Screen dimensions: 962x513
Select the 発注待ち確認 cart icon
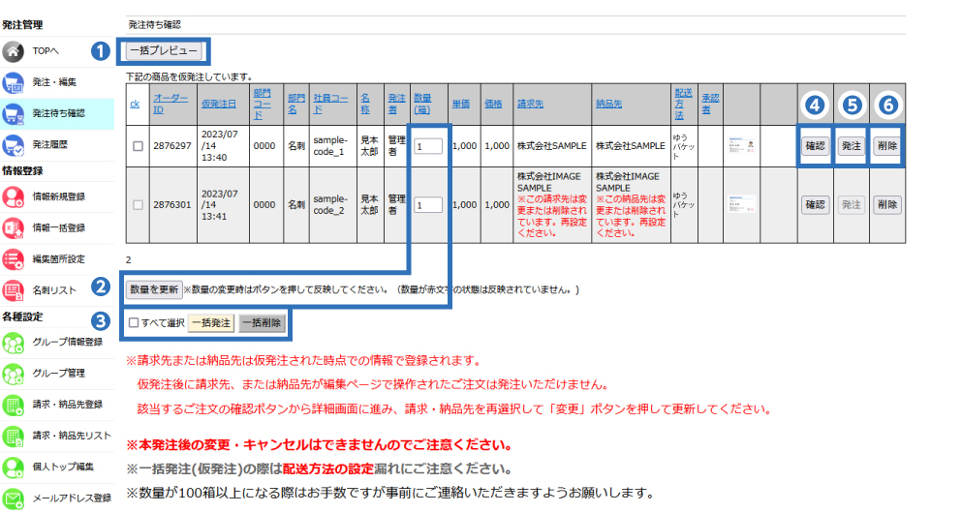pyautogui.click(x=14, y=114)
